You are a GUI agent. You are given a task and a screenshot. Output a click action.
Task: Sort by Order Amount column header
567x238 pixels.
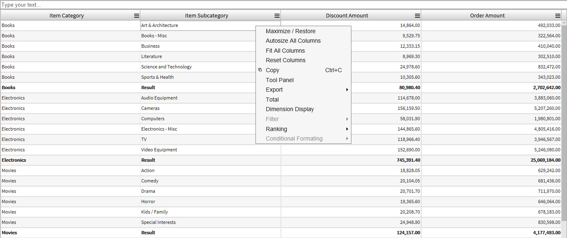[x=487, y=16]
